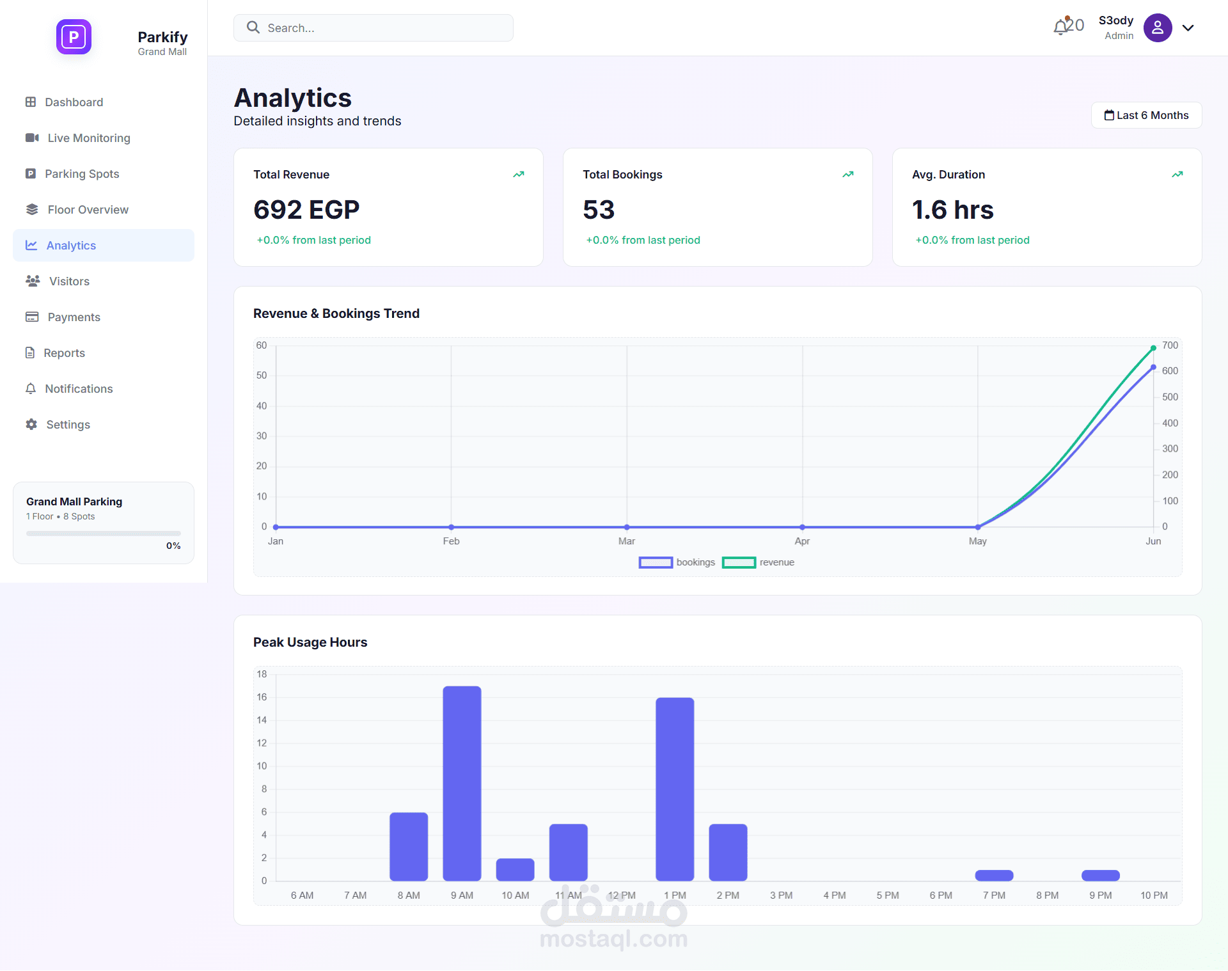Click the Total Revenue trend arrow icon

(519, 174)
